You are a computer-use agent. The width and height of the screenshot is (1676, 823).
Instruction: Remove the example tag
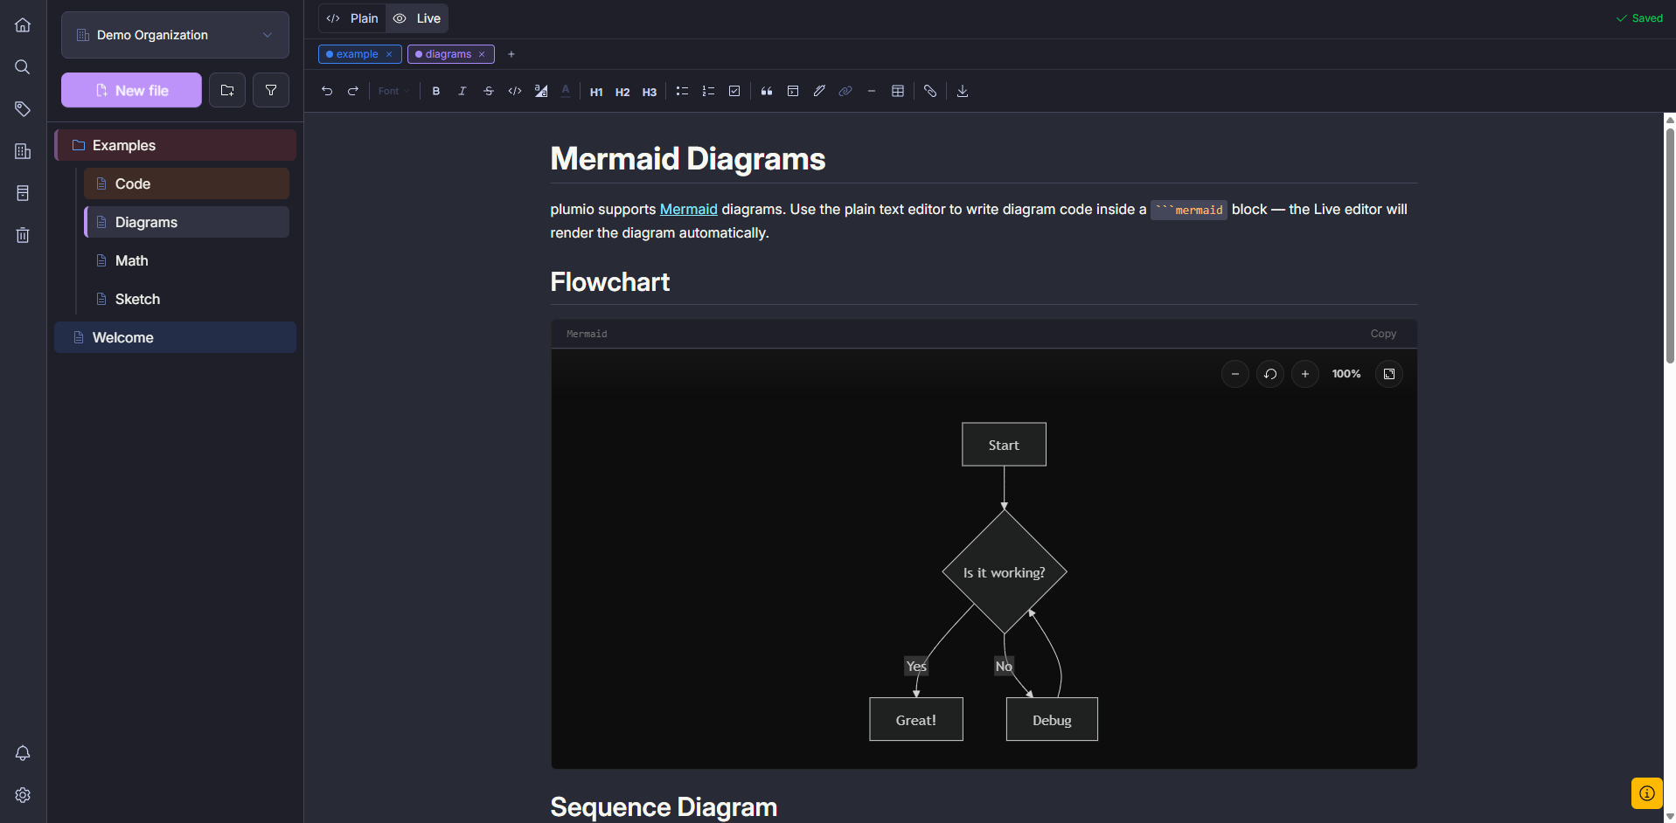389,54
